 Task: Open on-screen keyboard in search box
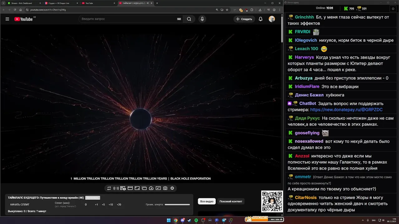click(x=179, y=19)
